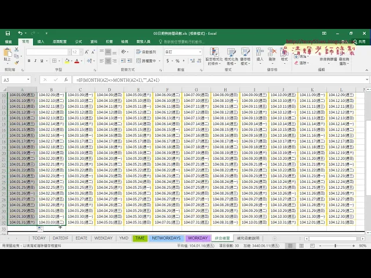Increase font size with large A icon
This screenshot has width=371, height=278.
(86, 52)
